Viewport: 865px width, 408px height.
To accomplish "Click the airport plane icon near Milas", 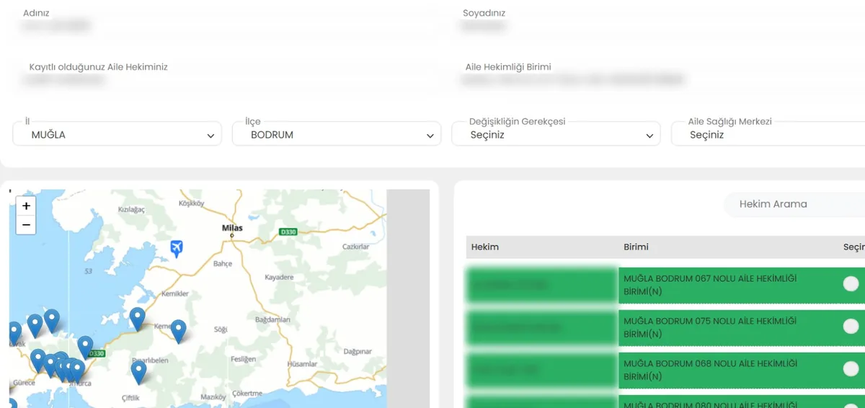I will pos(176,249).
